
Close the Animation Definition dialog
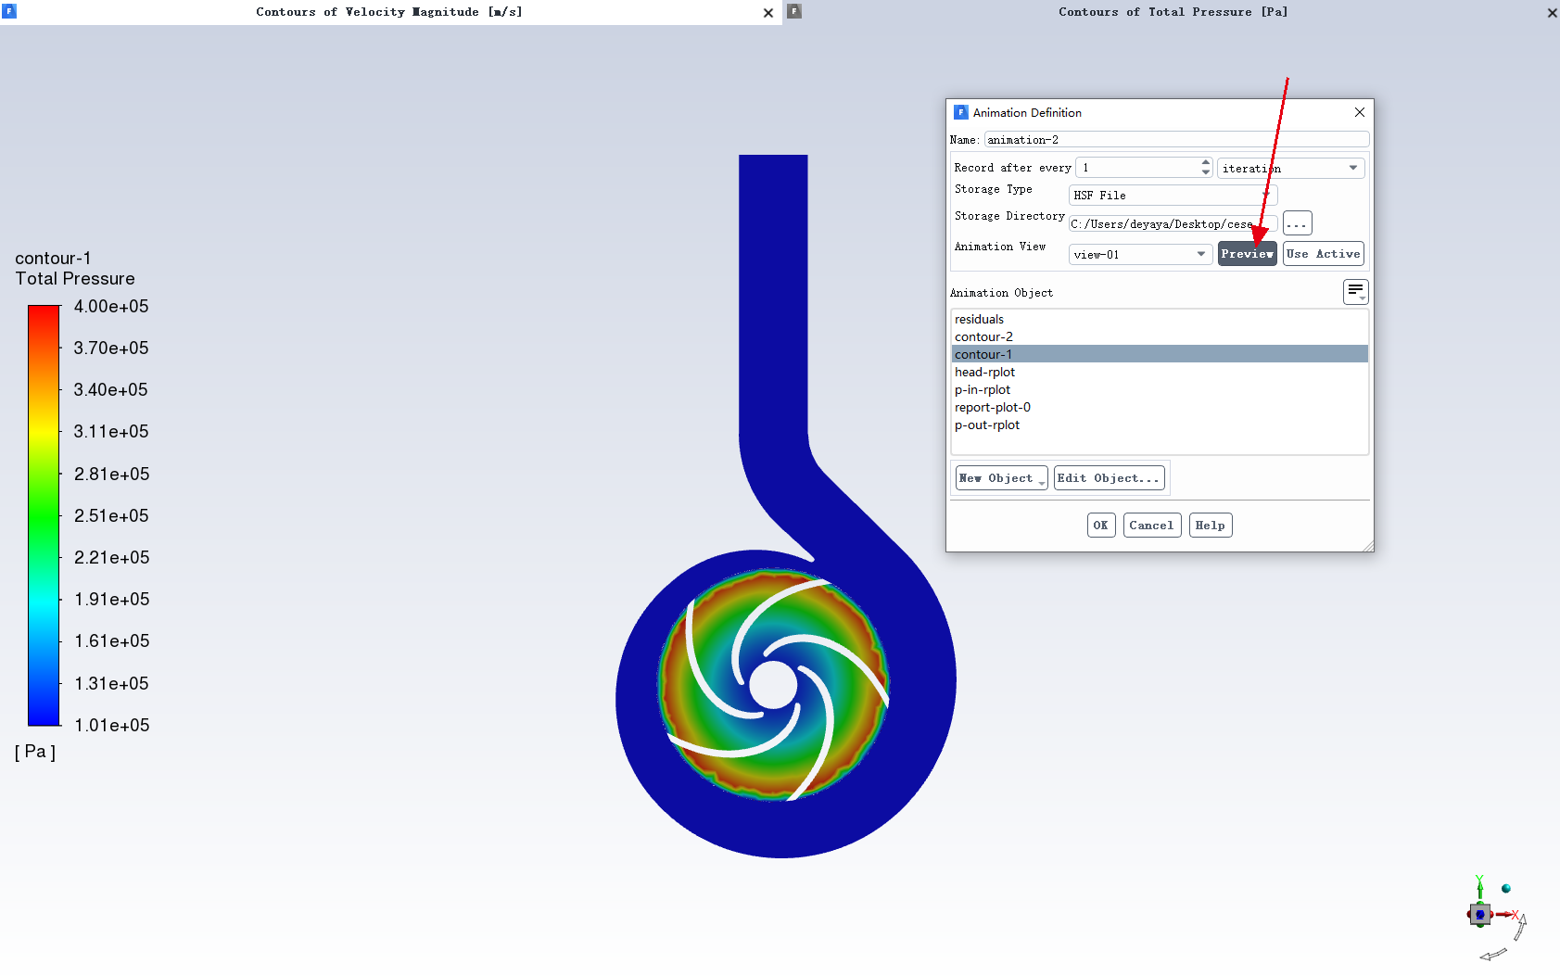tap(1359, 112)
